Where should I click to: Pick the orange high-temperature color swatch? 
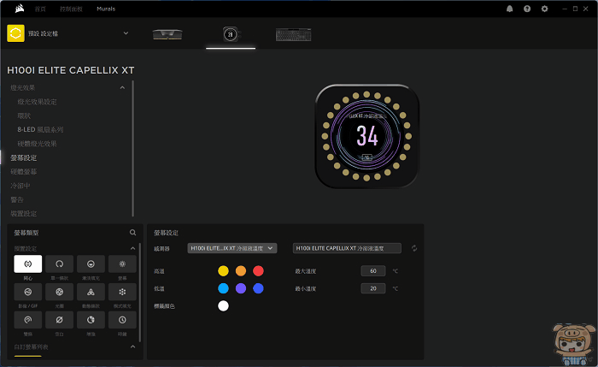(241, 271)
